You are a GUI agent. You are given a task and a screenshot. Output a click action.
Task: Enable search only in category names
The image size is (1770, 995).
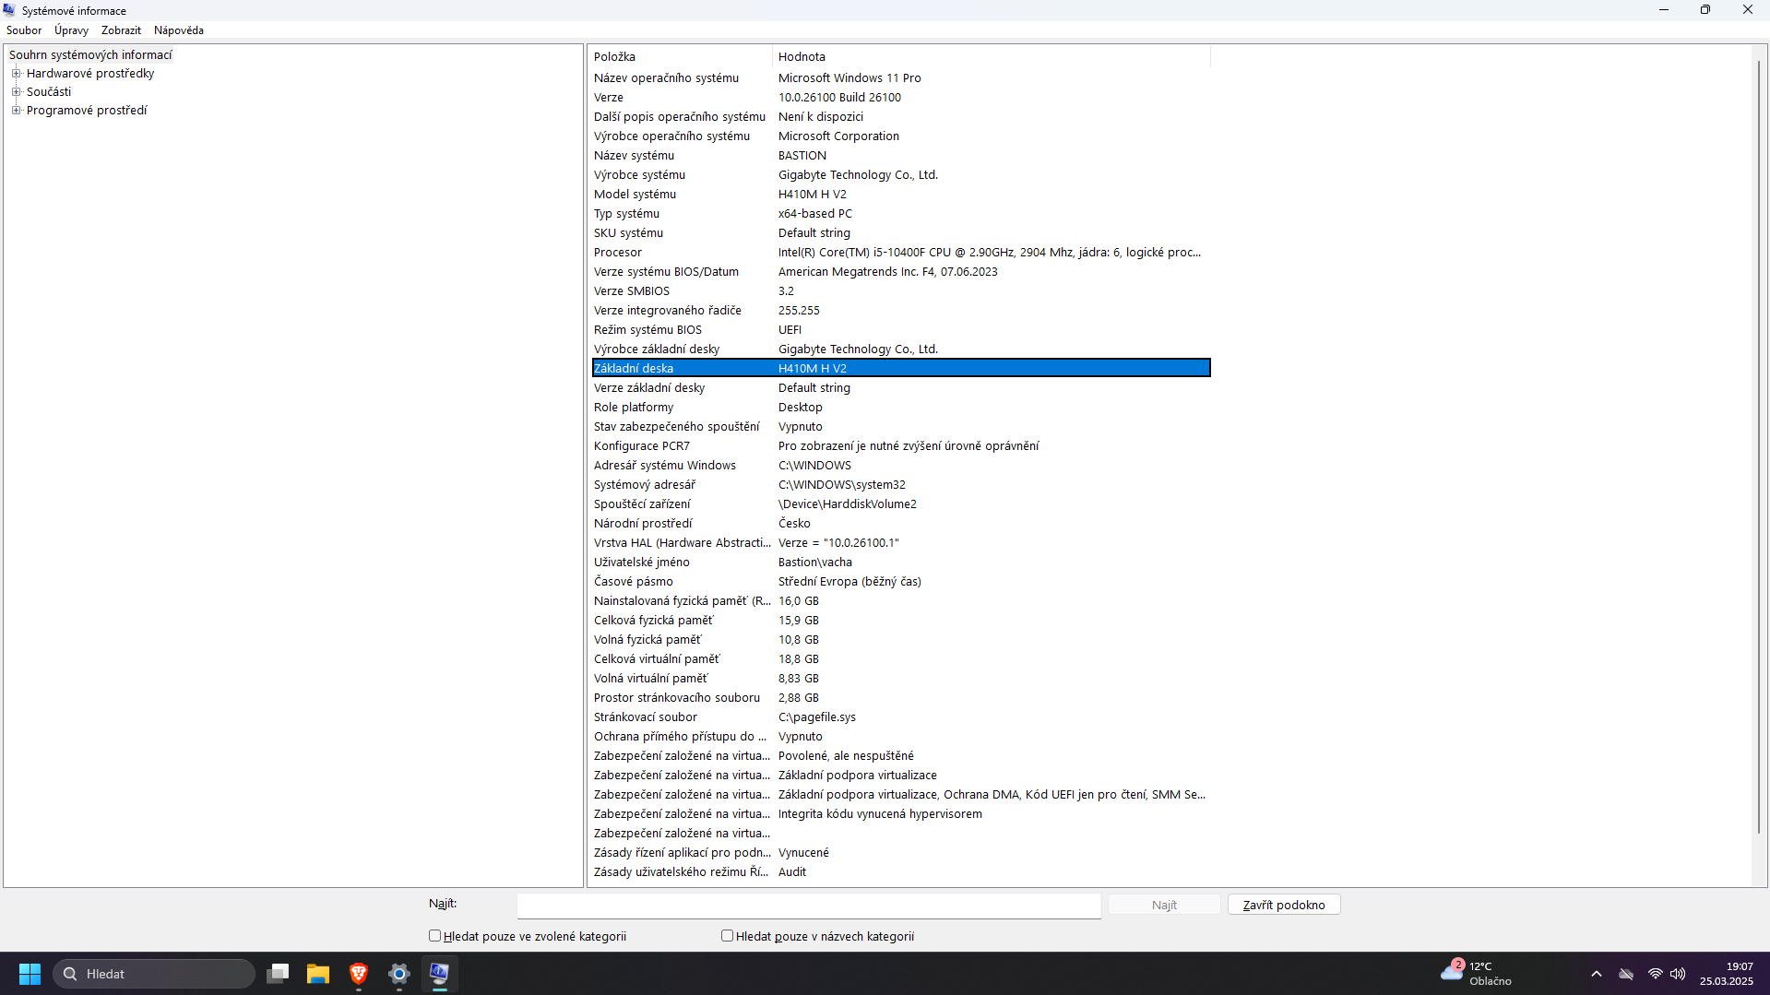coord(727,936)
